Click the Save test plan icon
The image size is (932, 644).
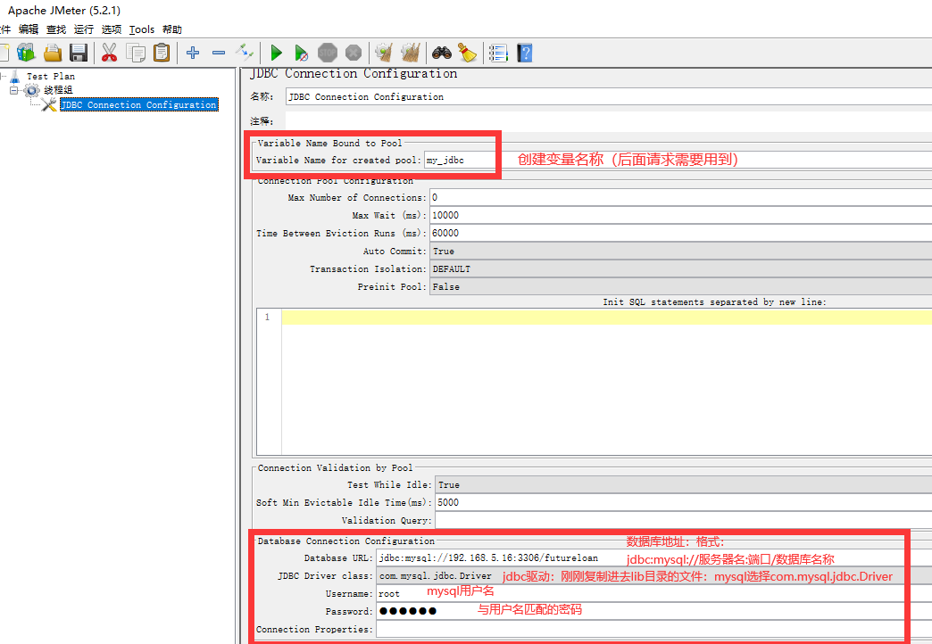[79, 53]
